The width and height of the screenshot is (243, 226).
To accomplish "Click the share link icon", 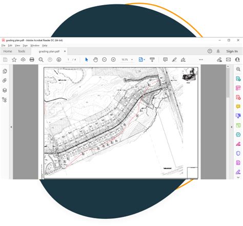I will click(x=219, y=60).
